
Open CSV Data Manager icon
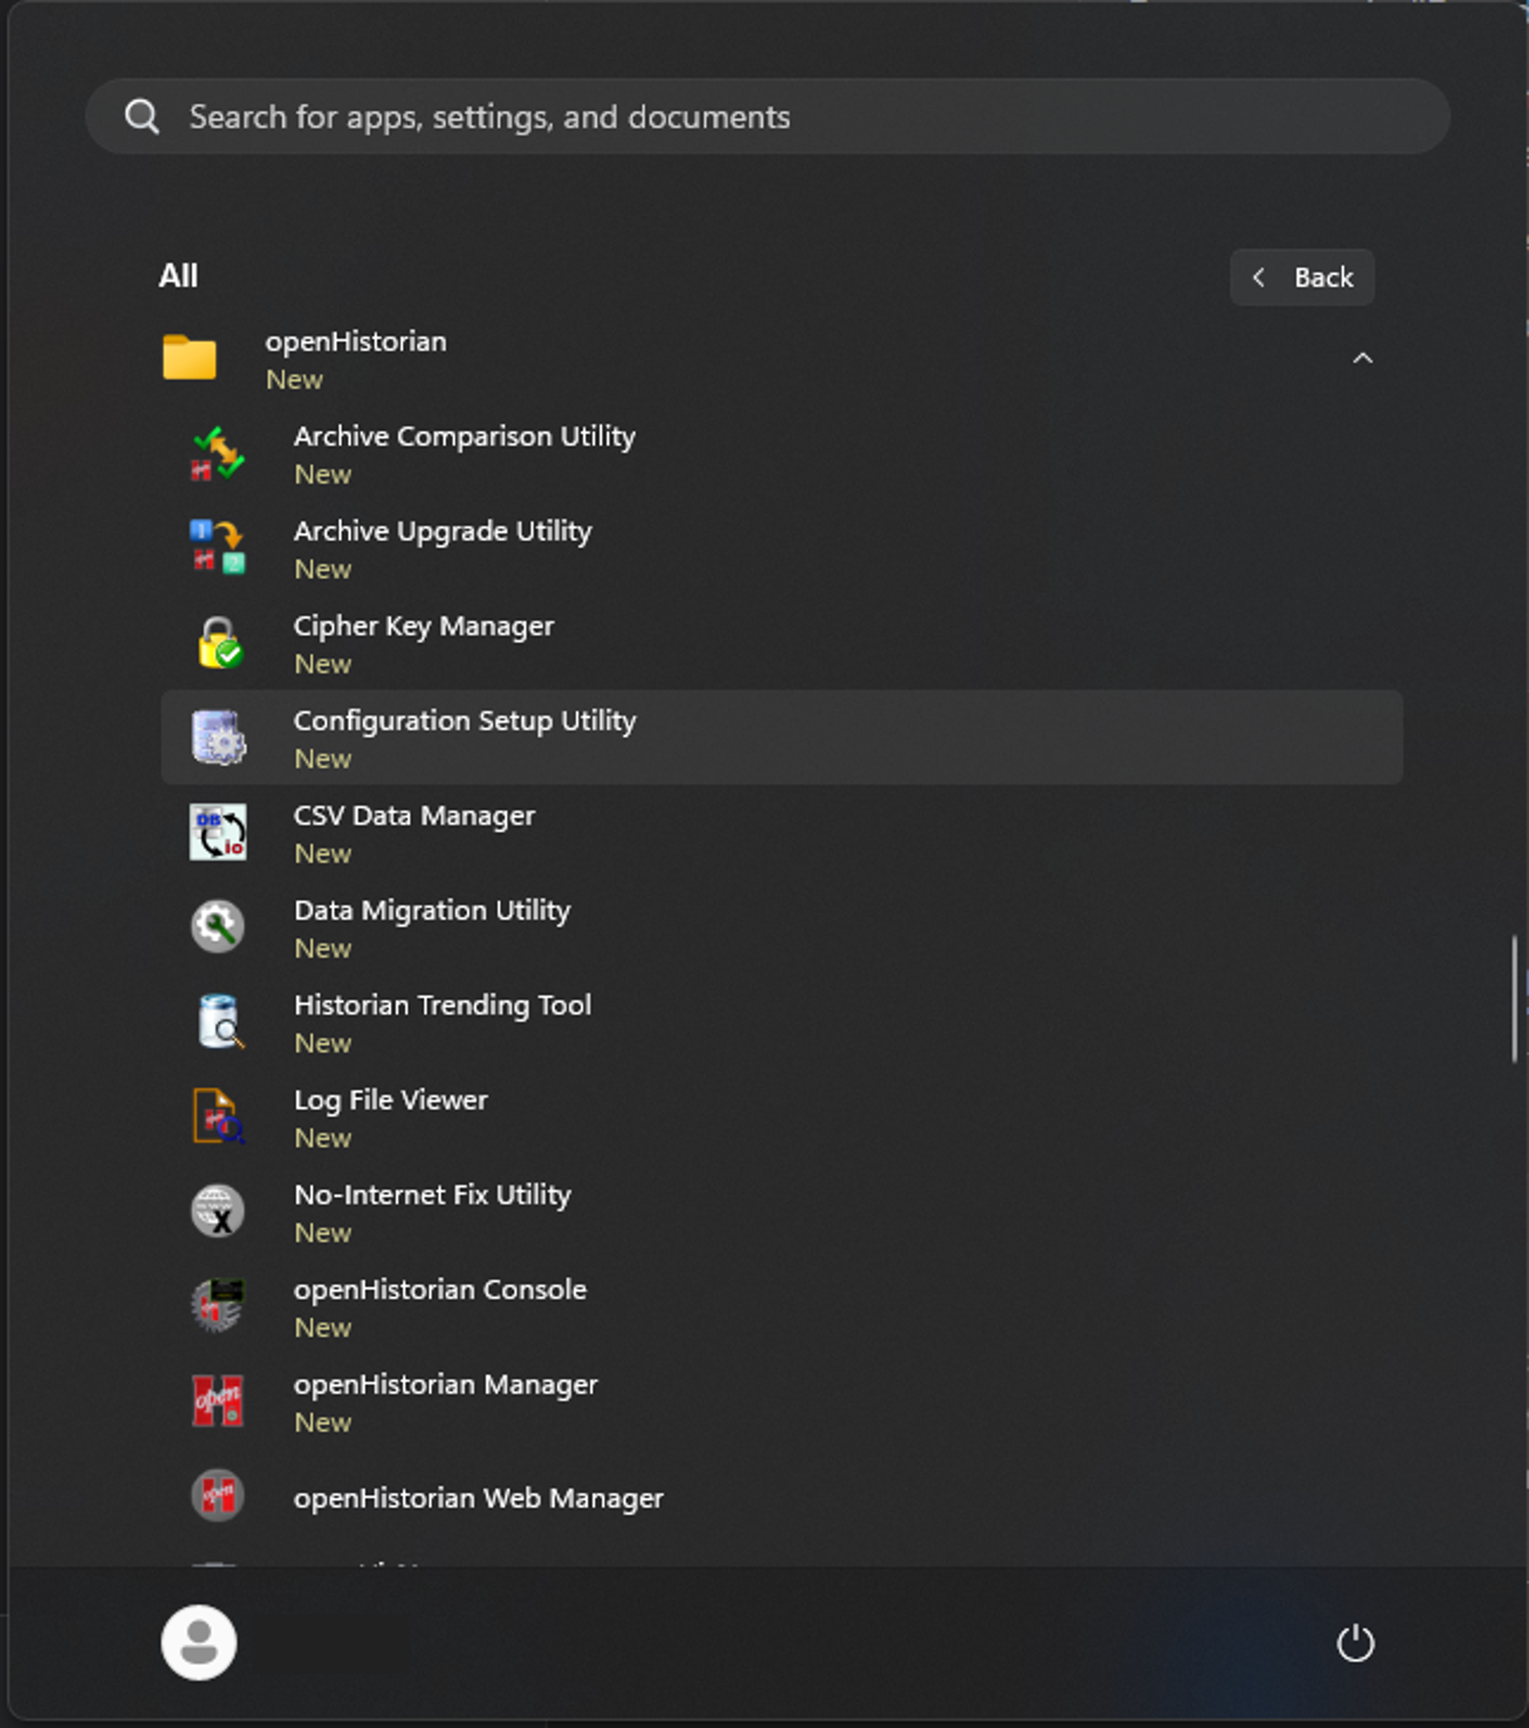218,833
